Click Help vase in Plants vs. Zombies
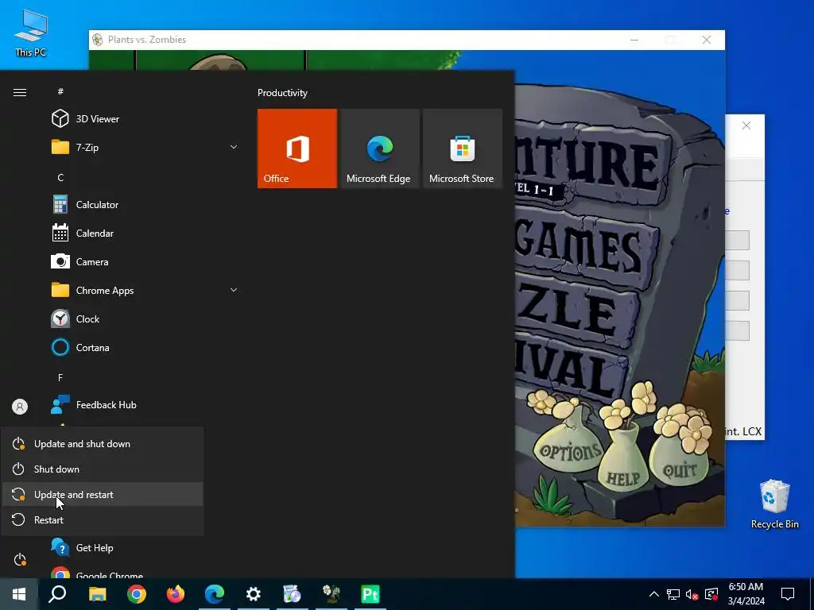The image size is (814, 610). (x=623, y=461)
